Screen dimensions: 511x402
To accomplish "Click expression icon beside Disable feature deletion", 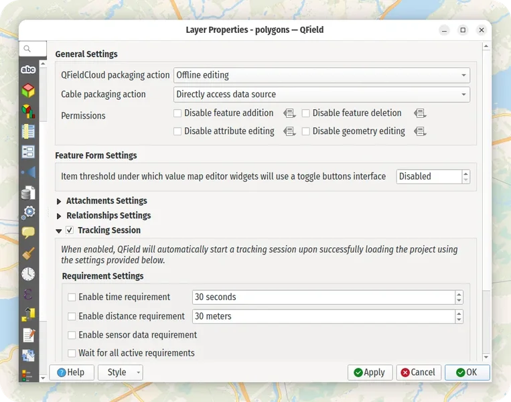I will (420, 113).
